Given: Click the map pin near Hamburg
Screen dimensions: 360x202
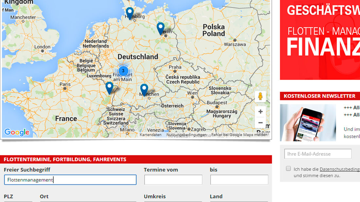Looking at the screenshot, I should [130, 13].
